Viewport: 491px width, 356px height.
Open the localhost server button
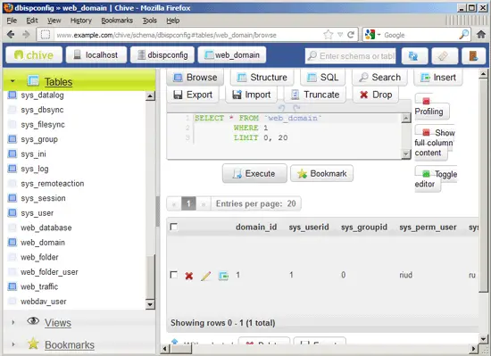click(96, 55)
